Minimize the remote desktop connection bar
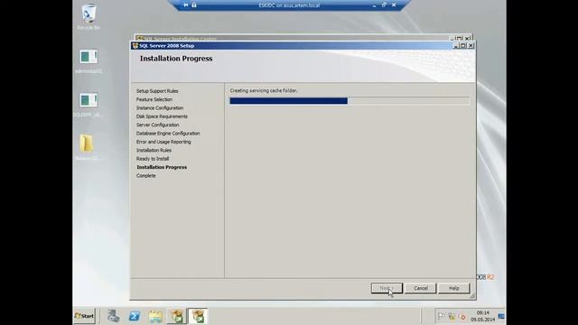The image size is (578, 325). (x=374, y=5)
